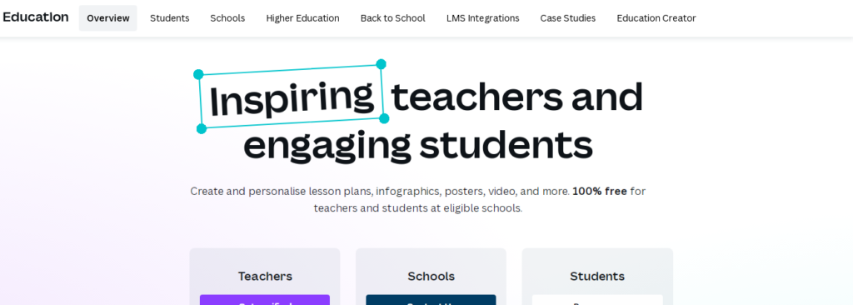Viewport: 853px width, 305px height.
Task: Click the Education section title
Action: tap(35, 17)
